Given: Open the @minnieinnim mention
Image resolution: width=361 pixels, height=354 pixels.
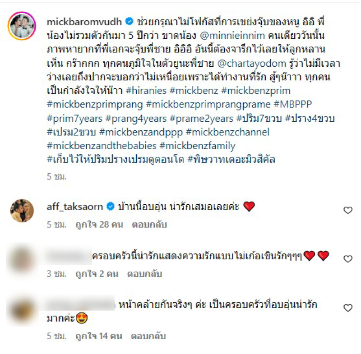Looking at the screenshot, I should click(x=232, y=36).
